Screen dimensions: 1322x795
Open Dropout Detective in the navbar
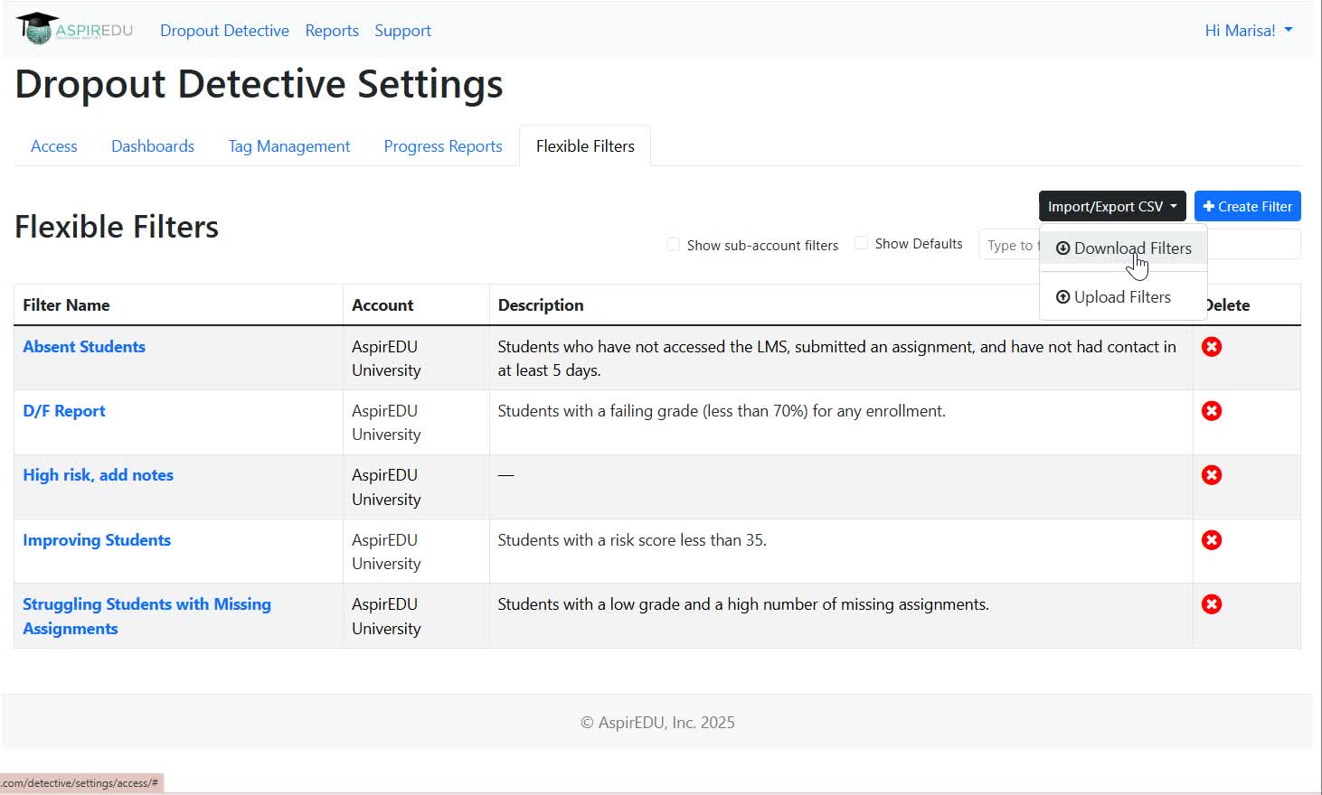[224, 31]
